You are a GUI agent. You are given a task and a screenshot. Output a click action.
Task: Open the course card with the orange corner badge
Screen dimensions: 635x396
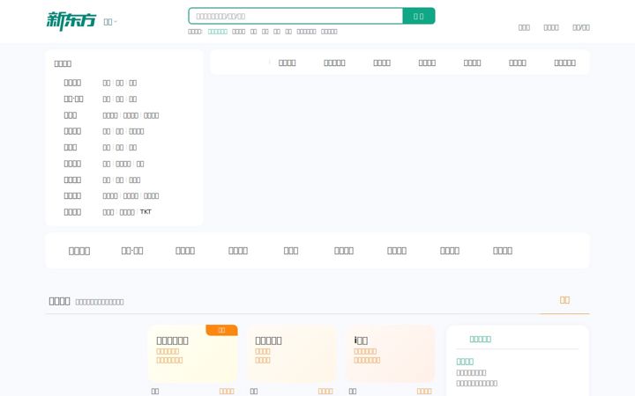click(x=193, y=354)
